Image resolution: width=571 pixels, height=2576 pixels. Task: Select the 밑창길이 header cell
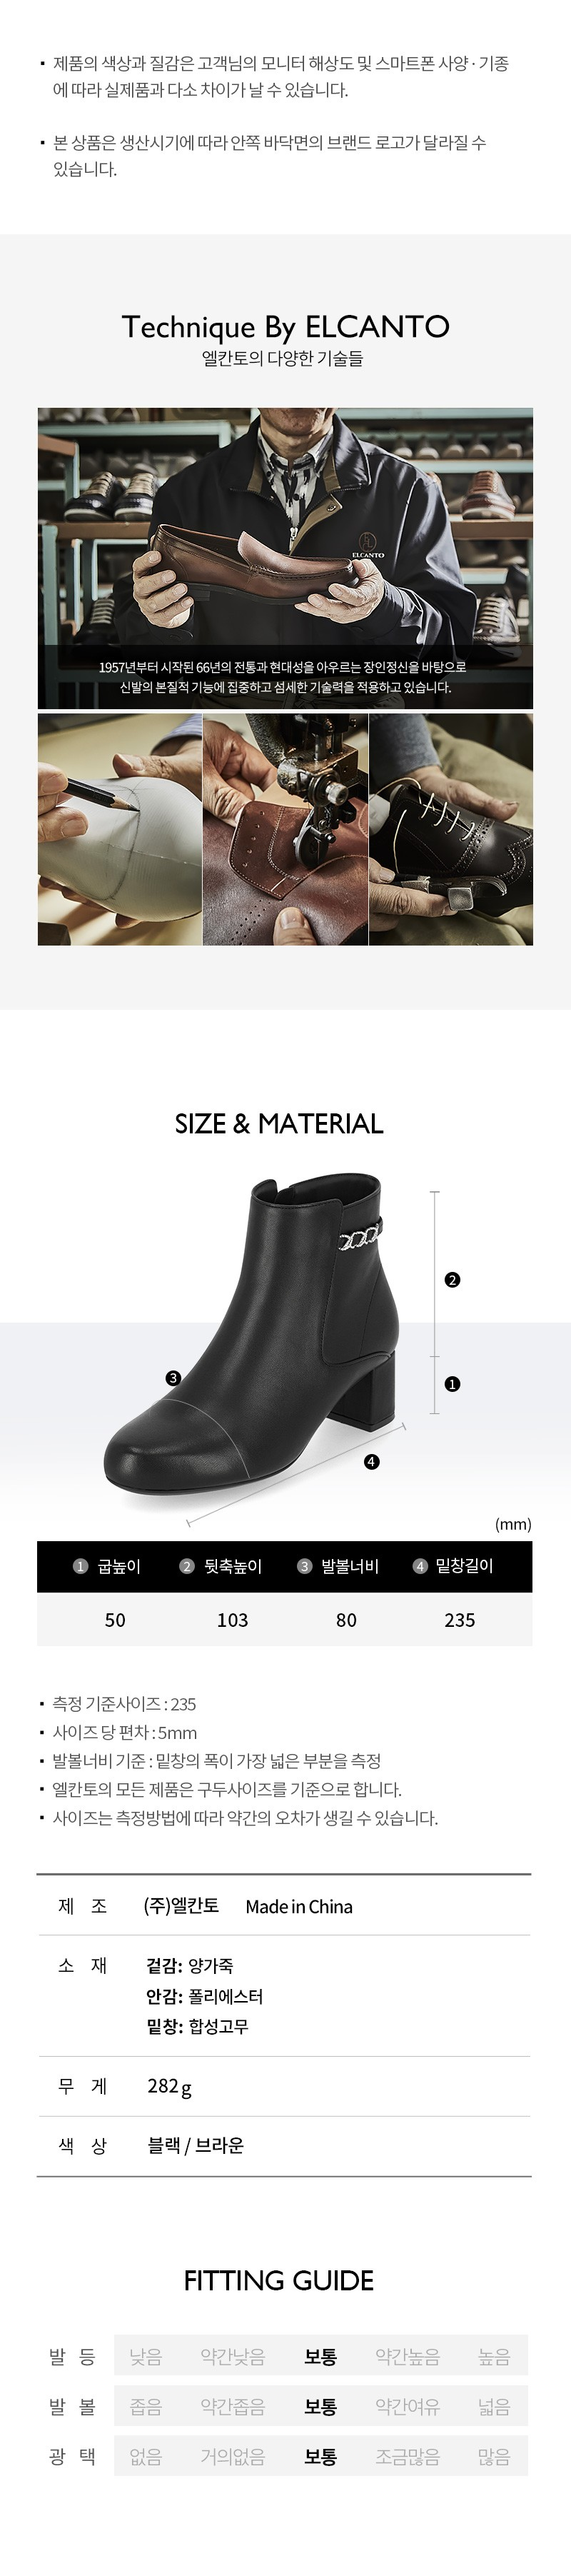point(453,1566)
